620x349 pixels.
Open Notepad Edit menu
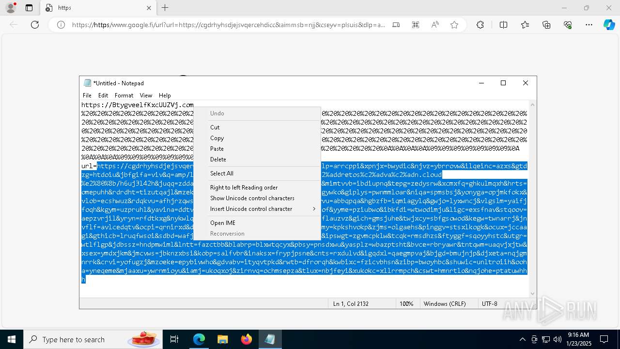click(103, 95)
